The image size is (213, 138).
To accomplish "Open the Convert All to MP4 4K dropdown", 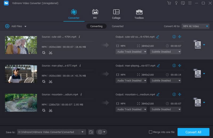I will click(x=195, y=26).
